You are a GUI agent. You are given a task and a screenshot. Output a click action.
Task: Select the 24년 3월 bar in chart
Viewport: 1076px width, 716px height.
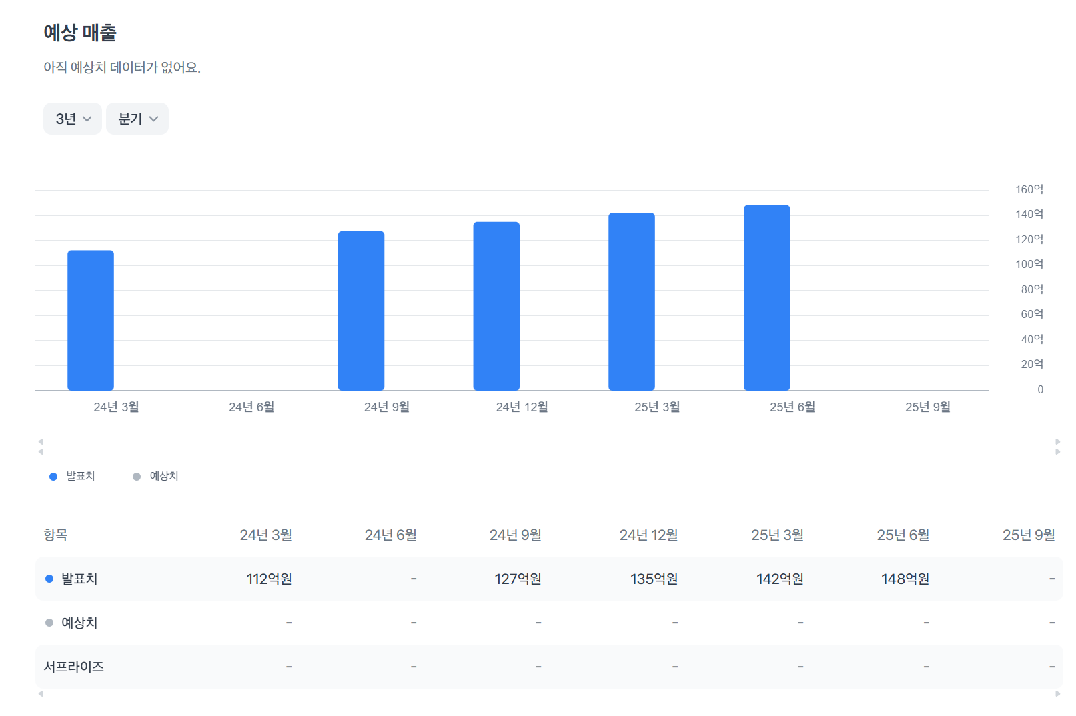[91, 321]
